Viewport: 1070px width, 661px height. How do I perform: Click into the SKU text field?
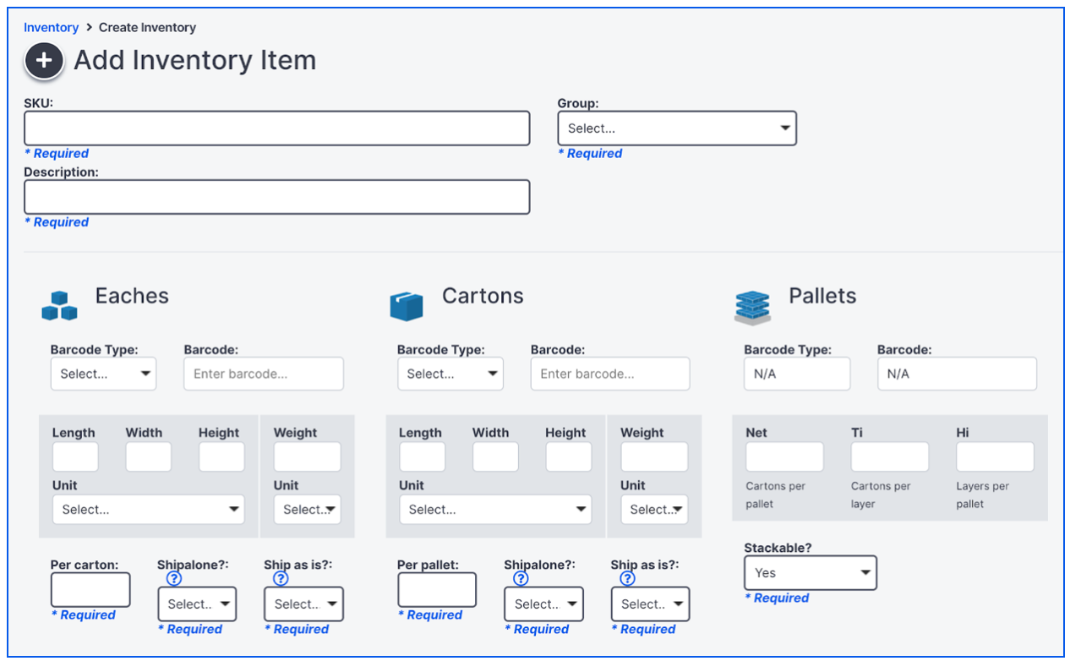[x=276, y=128]
